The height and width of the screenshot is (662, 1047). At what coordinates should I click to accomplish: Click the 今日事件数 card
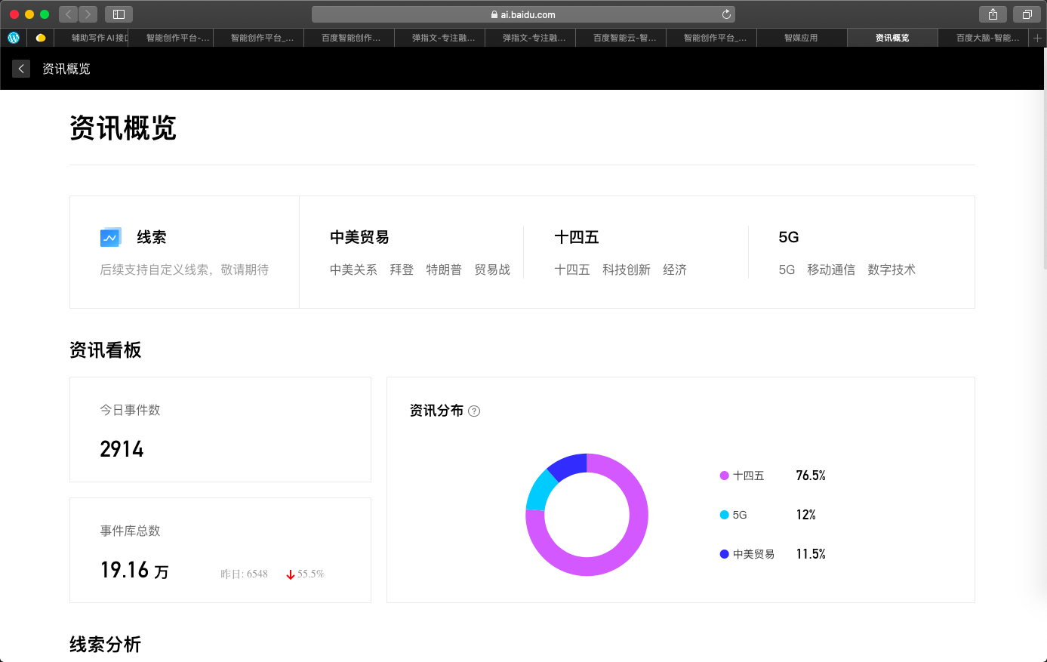(x=220, y=430)
